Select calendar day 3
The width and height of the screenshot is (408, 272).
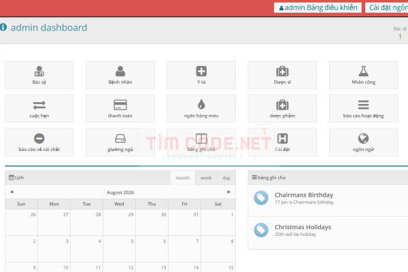click(x=54, y=249)
